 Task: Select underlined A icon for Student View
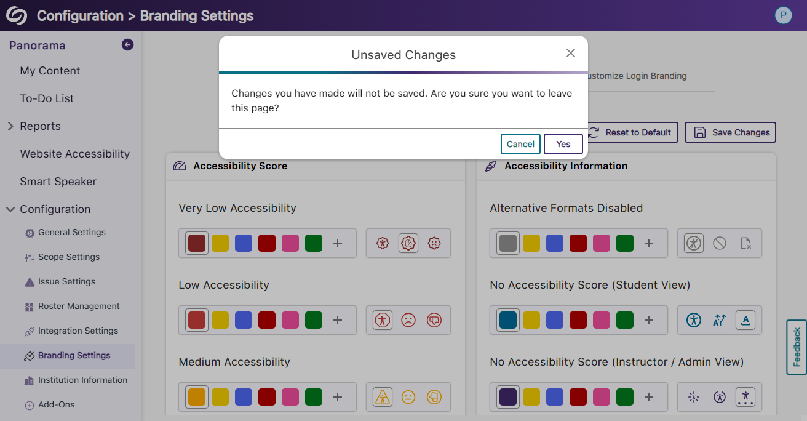(745, 320)
